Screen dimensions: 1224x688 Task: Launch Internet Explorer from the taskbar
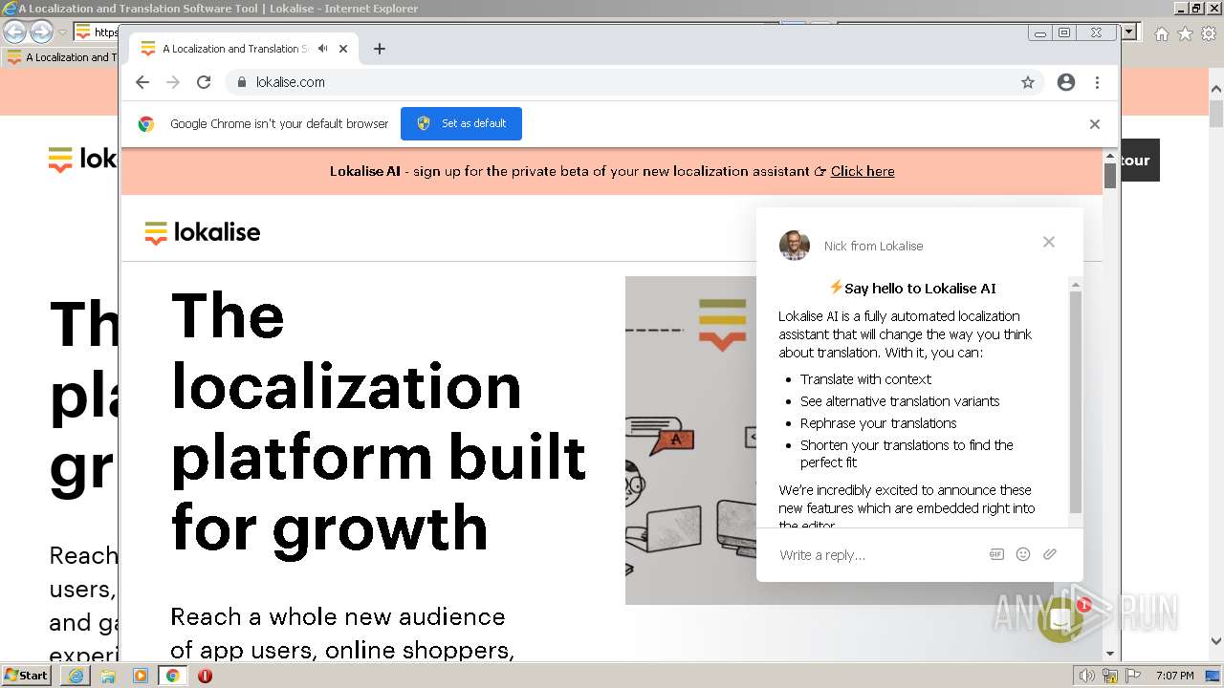pos(76,676)
